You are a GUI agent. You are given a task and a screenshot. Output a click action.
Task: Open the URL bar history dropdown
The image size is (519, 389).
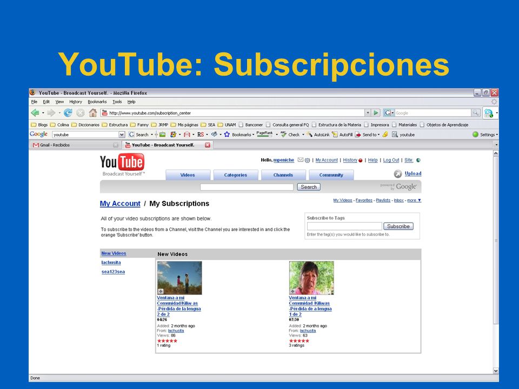pos(368,113)
